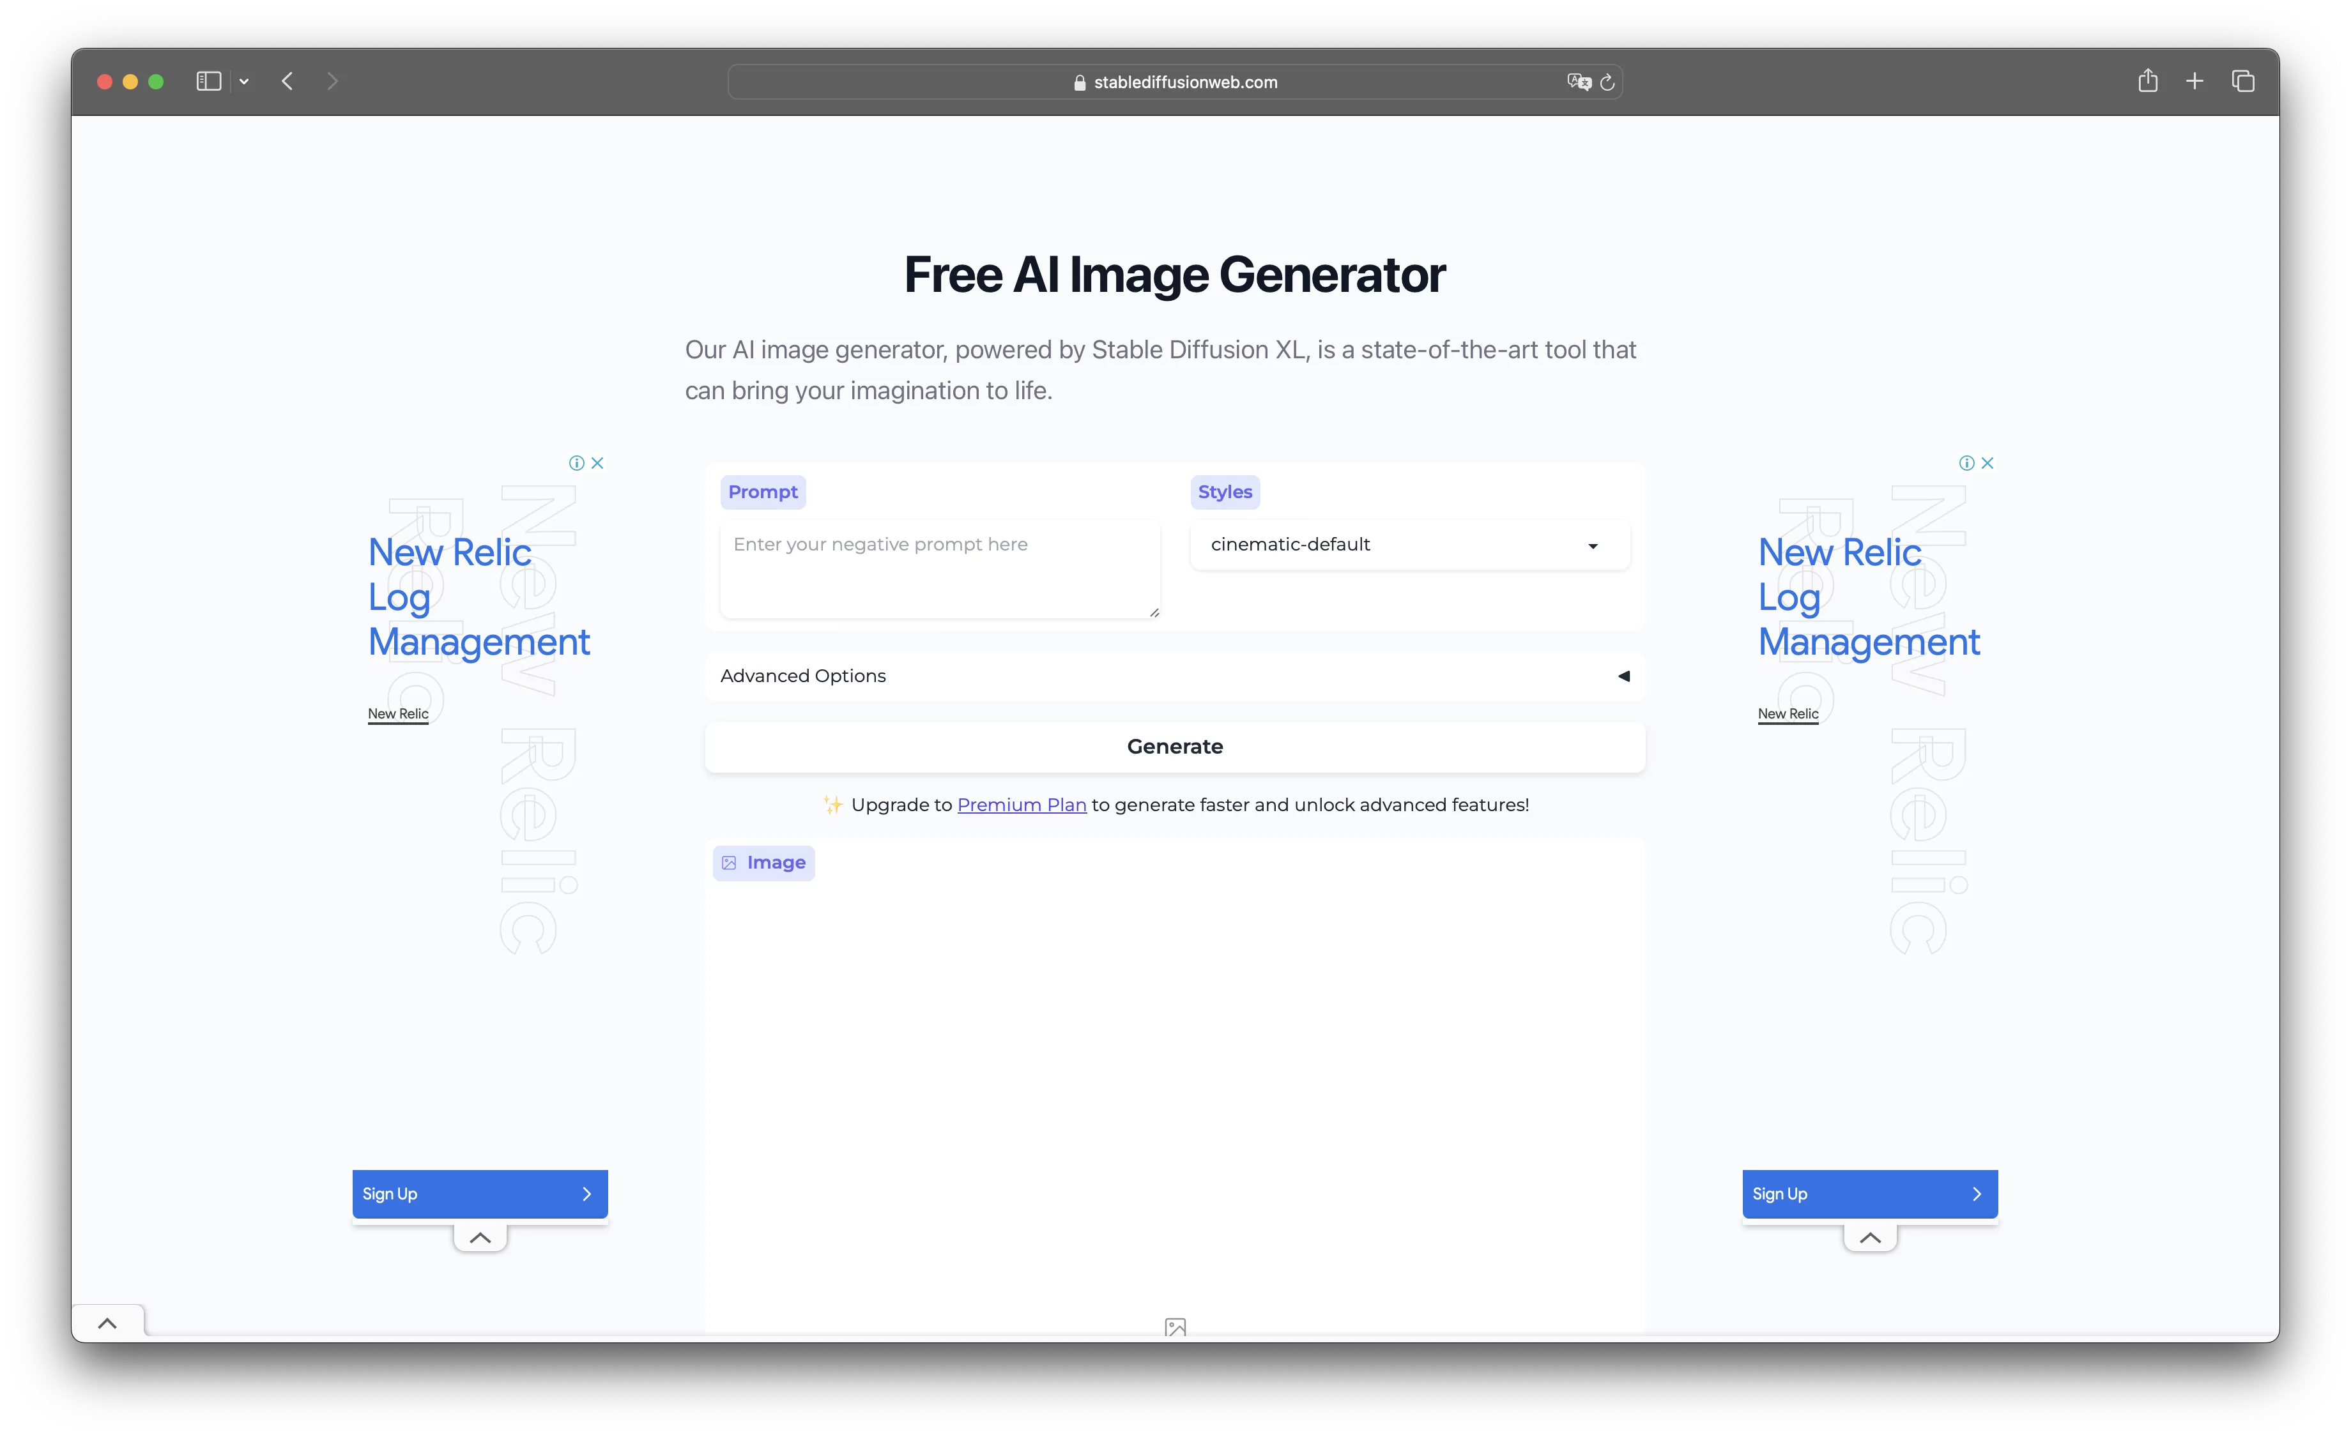
Task: Open a new tab with plus icon
Action: [2194, 82]
